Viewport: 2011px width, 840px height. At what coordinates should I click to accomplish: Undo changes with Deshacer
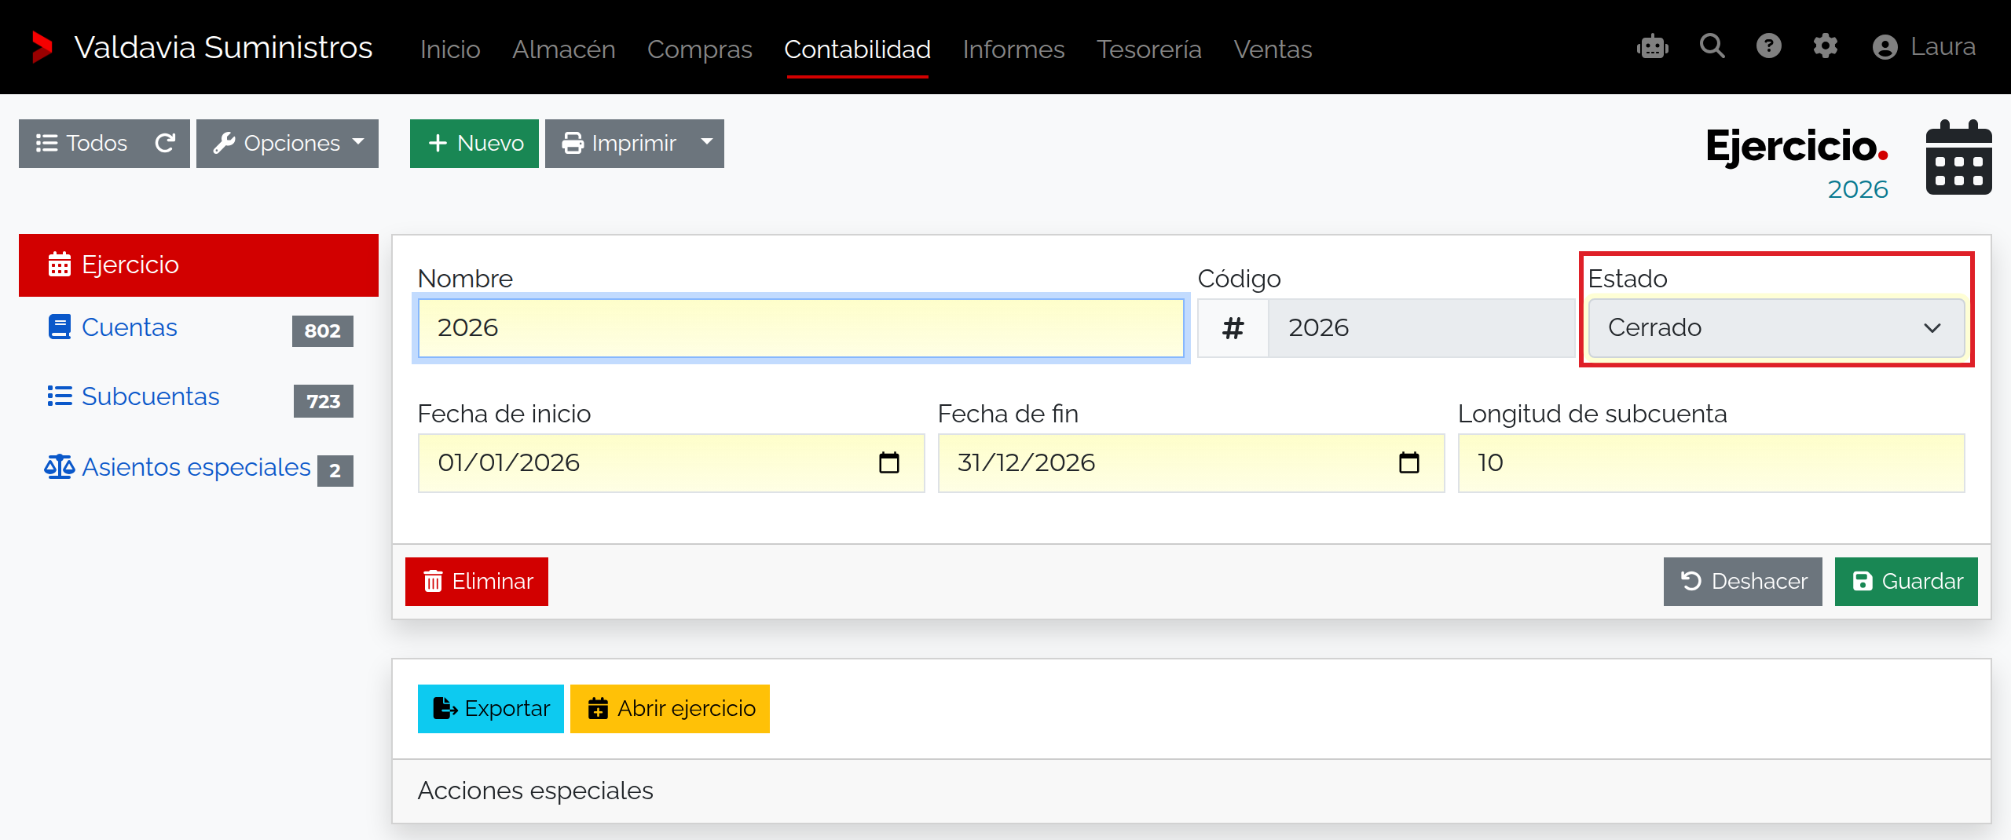[x=1742, y=582]
